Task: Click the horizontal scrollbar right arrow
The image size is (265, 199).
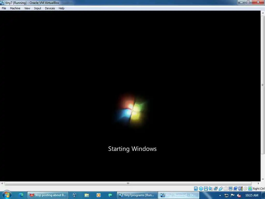Action: pyautogui.click(x=258, y=183)
